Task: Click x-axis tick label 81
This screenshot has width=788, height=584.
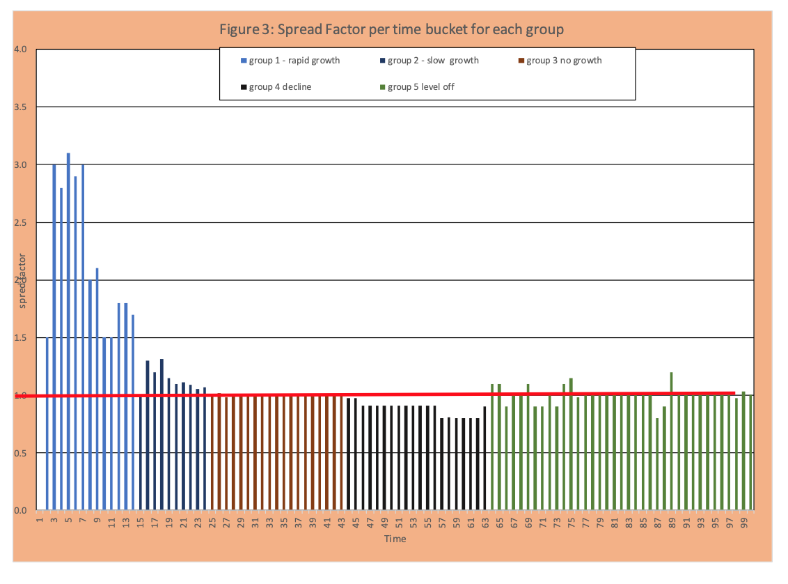Action: (614, 523)
